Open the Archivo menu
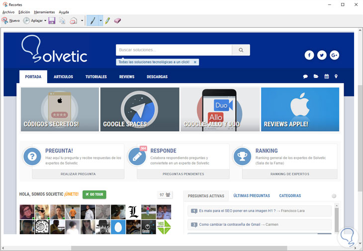This screenshot has height=251, width=363. [x=8, y=12]
